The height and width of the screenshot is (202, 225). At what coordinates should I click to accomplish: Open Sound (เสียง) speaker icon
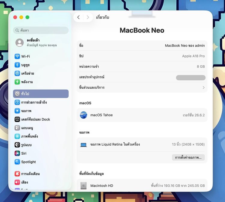click(17, 182)
